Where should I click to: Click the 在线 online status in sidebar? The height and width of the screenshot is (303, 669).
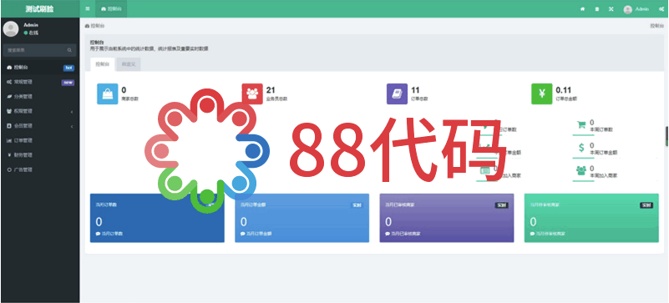31,33
